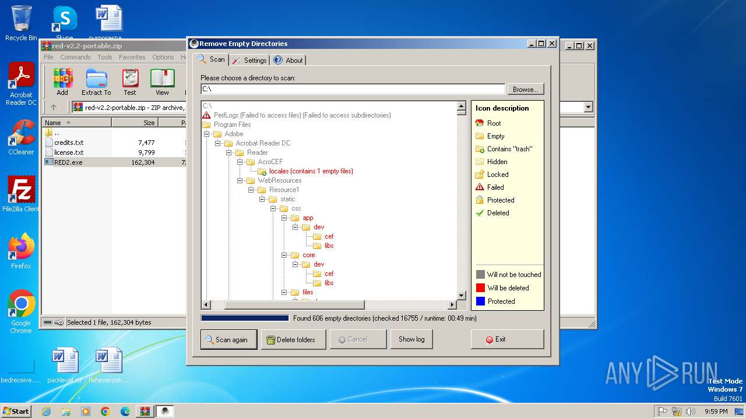Click Remove Empty Directories taskbar button
Image resolution: width=746 pixels, height=419 pixels.
coord(166,411)
